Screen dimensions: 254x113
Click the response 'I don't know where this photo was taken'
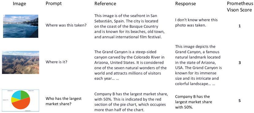196,23
